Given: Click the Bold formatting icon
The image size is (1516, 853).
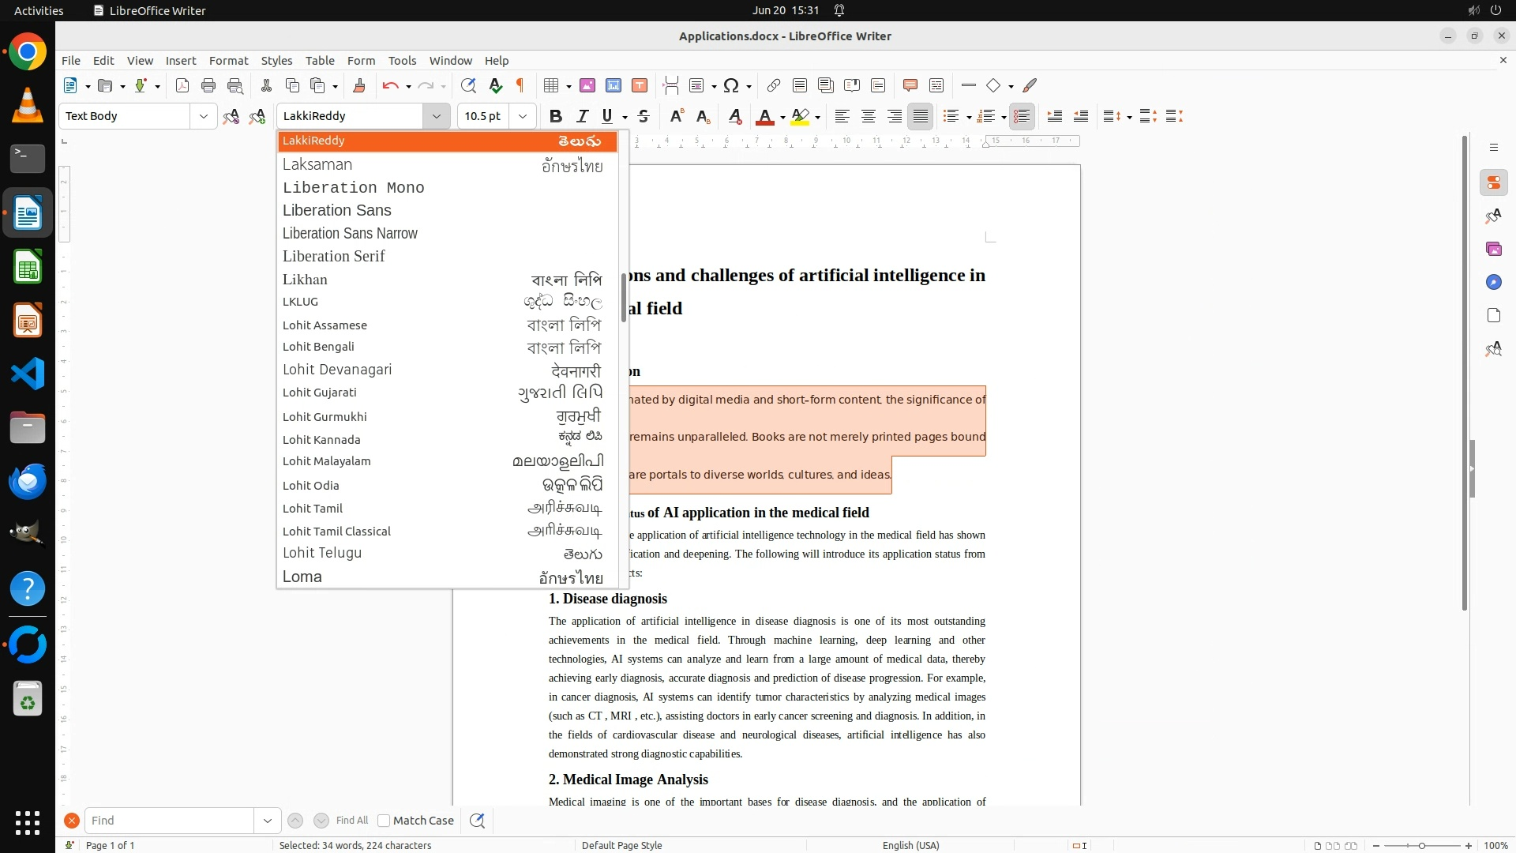Looking at the screenshot, I should coord(556,117).
